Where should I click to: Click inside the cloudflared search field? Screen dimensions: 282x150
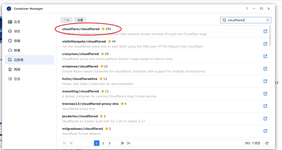click(x=246, y=20)
